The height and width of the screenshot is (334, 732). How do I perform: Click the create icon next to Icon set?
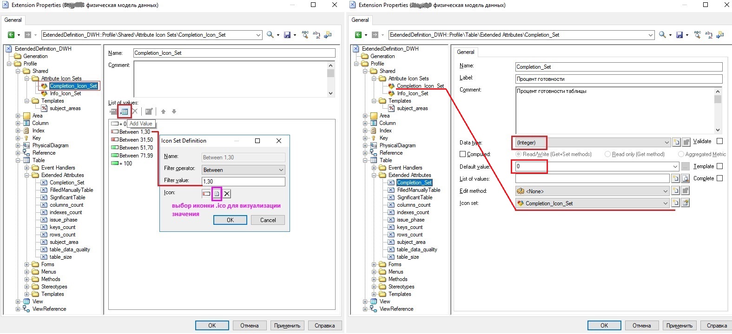pyautogui.click(x=676, y=203)
